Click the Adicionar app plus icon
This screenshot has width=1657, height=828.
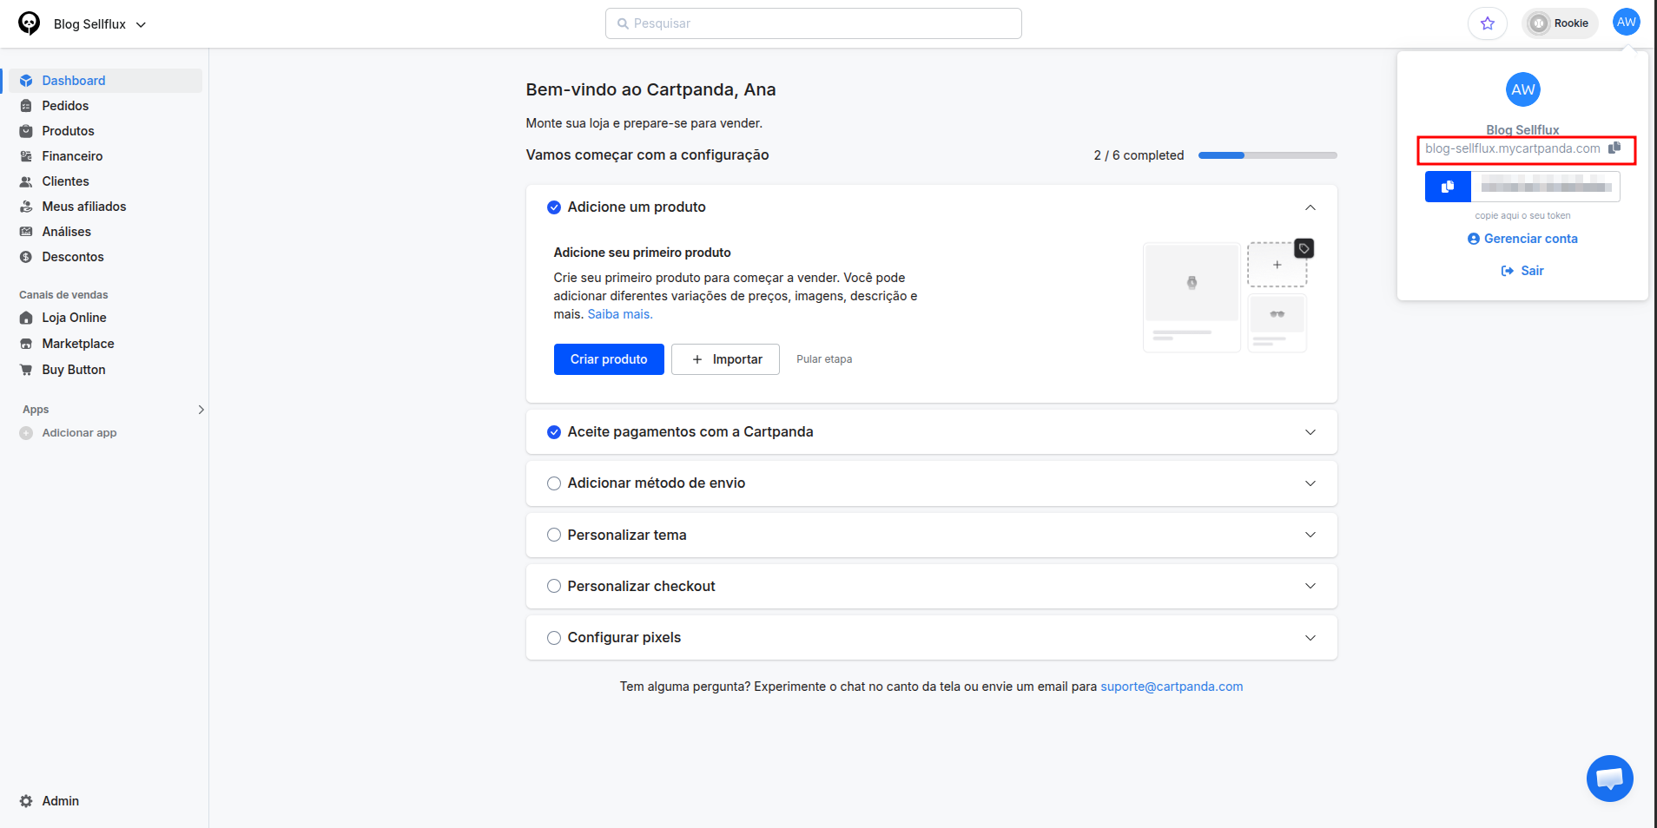(x=26, y=433)
